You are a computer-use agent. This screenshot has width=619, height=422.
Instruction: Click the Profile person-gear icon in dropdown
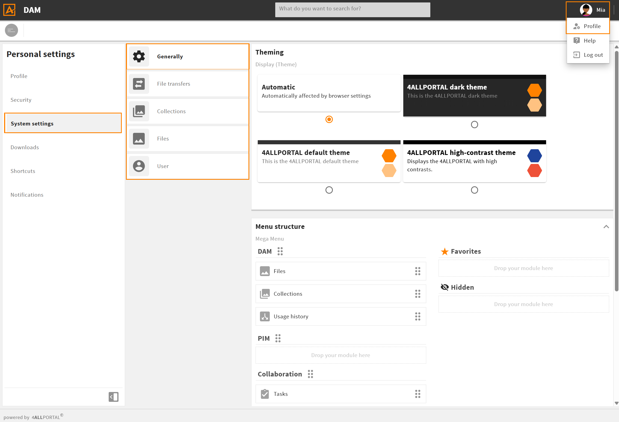577,26
